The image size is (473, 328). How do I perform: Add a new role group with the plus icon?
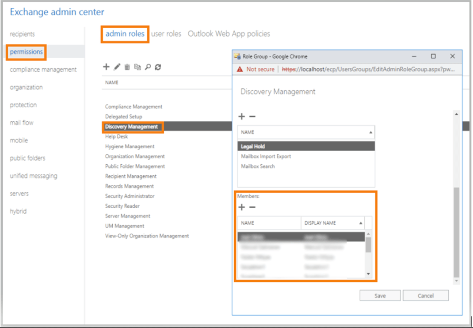106,67
